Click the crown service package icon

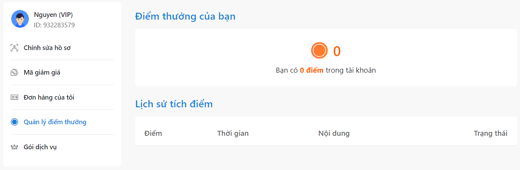point(15,147)
